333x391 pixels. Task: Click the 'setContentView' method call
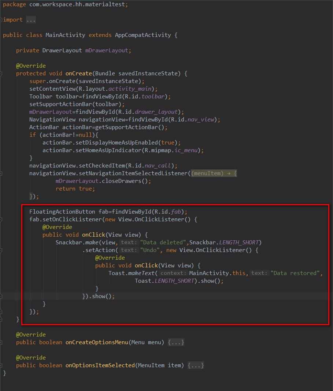pyautogui.click(x=52, y=89)
